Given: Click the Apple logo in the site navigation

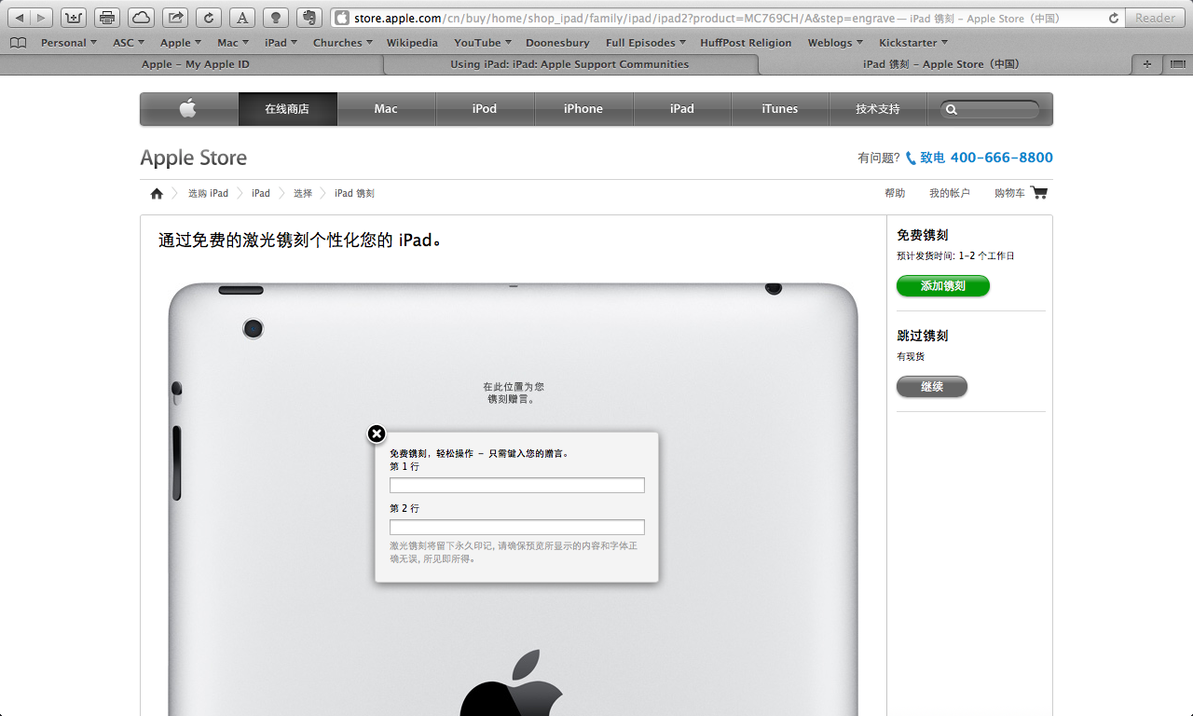Looking at the screenshot, I should 188,109.
